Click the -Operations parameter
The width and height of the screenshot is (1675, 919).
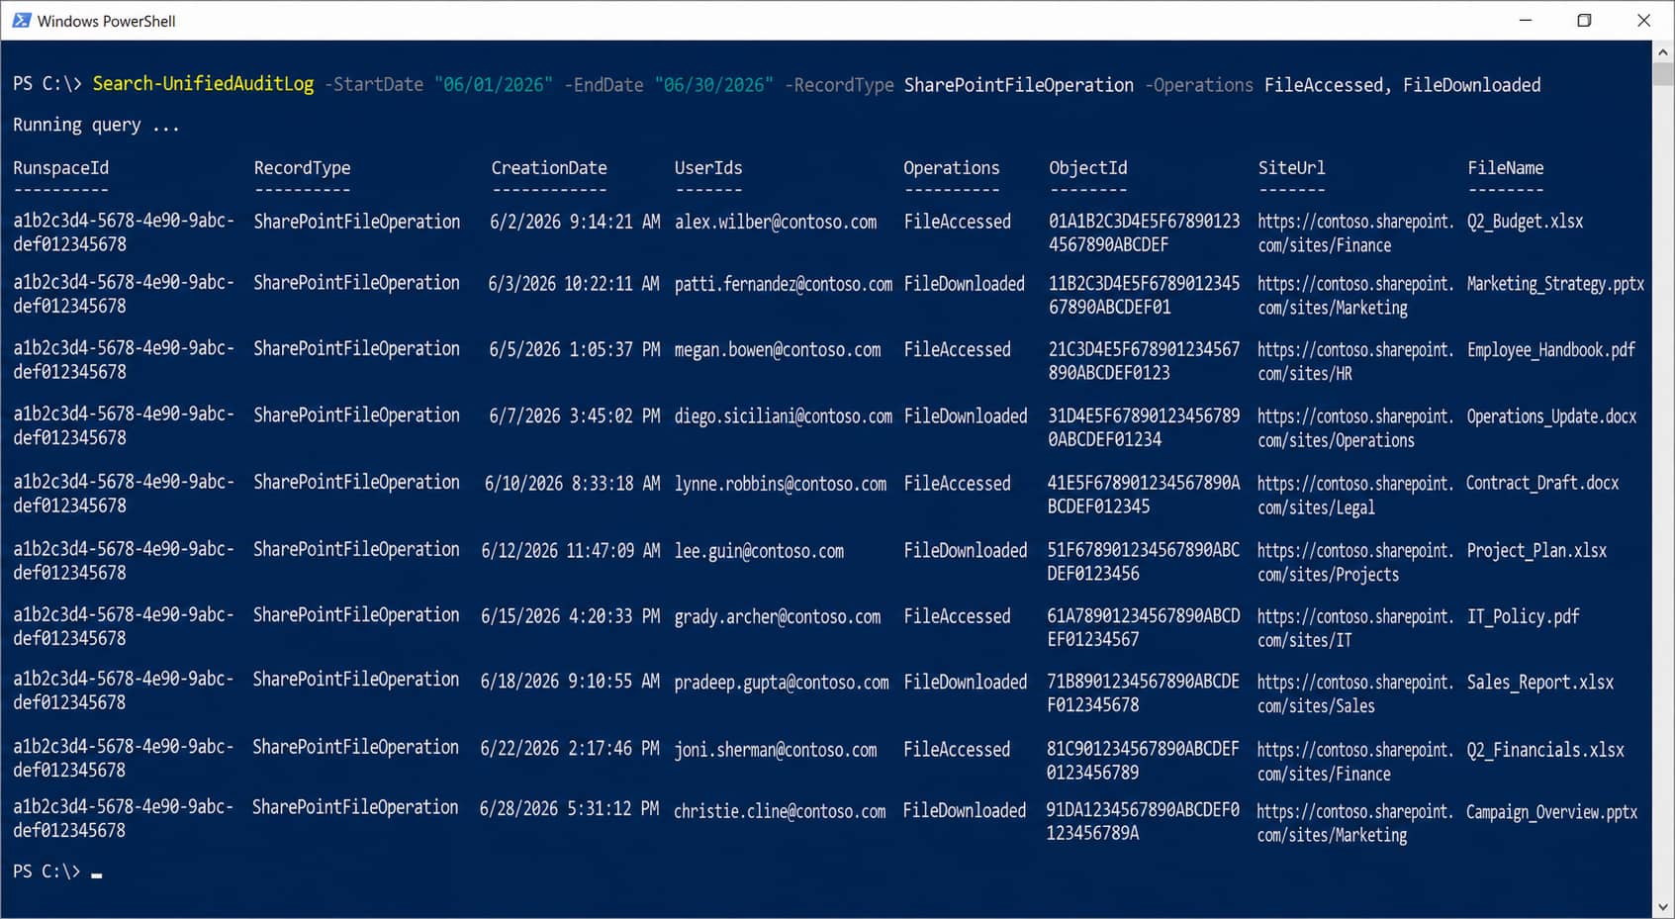pyautogui.click(x=1199, y=85)
